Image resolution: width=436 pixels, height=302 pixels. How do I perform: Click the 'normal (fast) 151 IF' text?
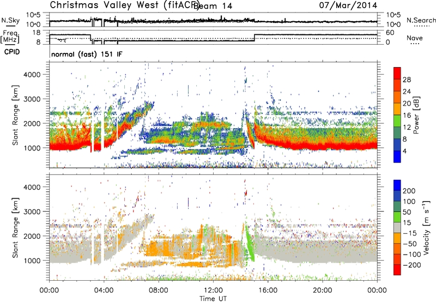[x=87, y=54]
